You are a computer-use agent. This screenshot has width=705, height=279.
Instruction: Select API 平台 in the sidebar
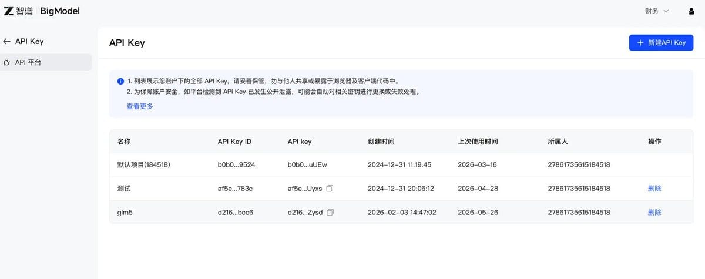[46, 62]
